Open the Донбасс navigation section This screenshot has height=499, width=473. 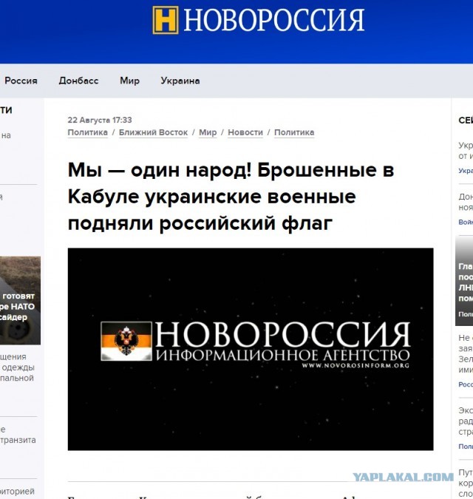[78, 81]
